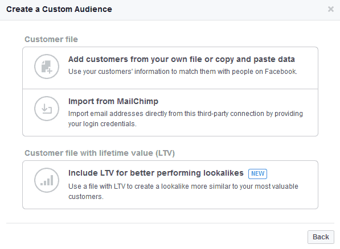Image resolution: width=340 pixels, height=249 pixels.
Task: Click the 'Create a Custom Audience' title
Action: [x=59, y=9]
